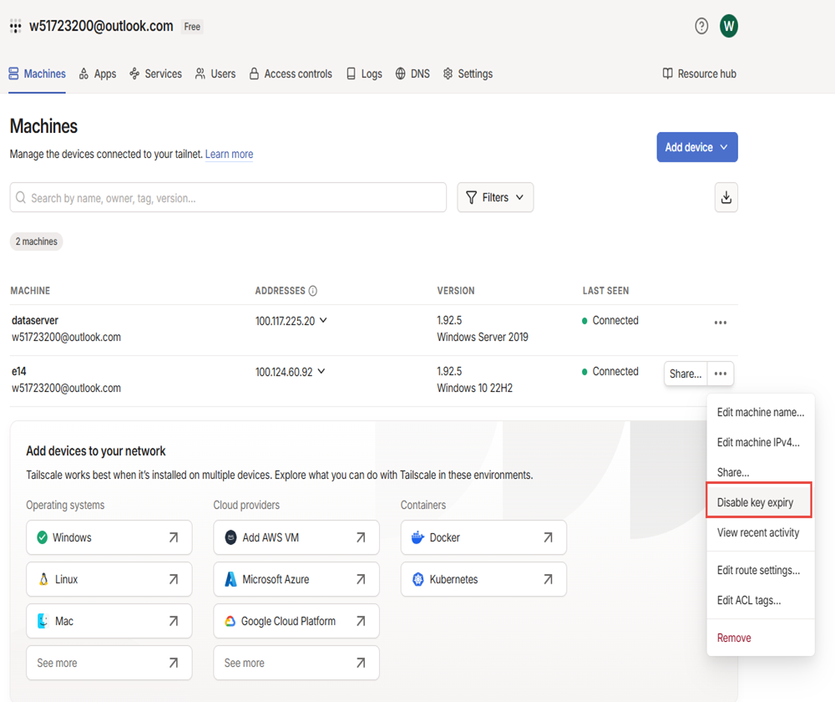The width and height of the screenshot is (835, 702).
Task: Open three-dot menu for dataserver machine
Action: tap(720, 323)
